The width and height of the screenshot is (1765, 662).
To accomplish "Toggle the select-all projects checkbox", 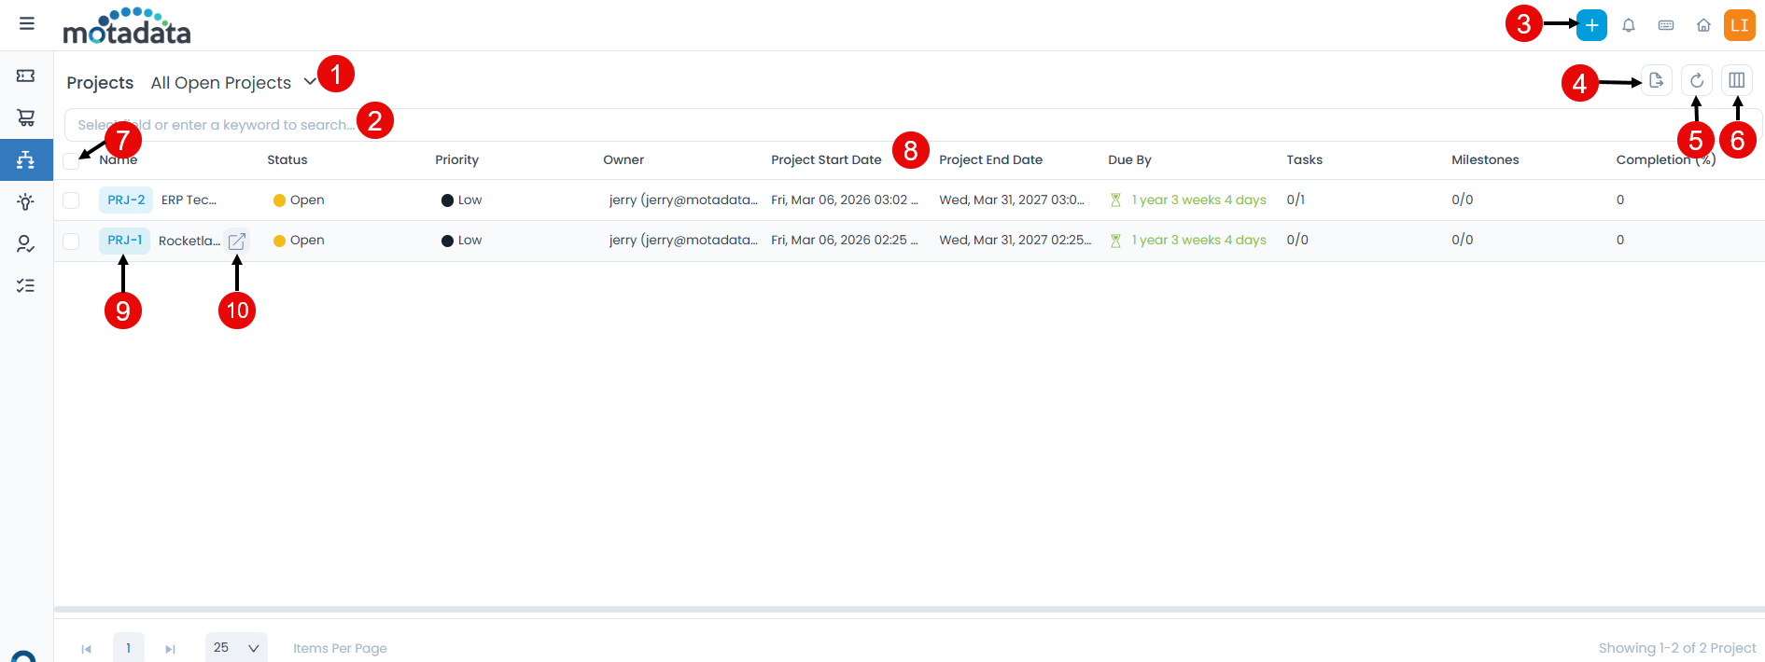I will click(71, 160).
